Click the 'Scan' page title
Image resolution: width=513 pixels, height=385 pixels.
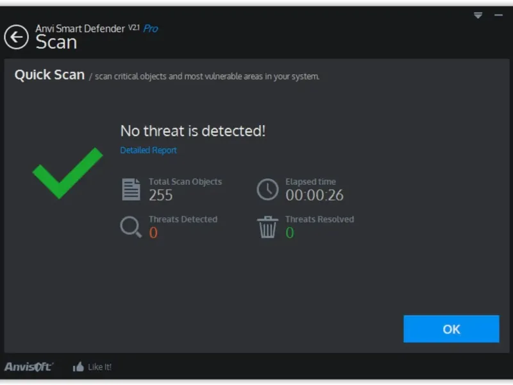pyautogui.click(x=56, y=42)
